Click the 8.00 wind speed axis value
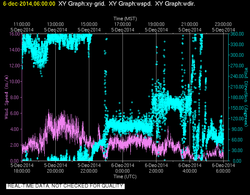Viewport: 250px width, 195px height. [x=15, y=97]
